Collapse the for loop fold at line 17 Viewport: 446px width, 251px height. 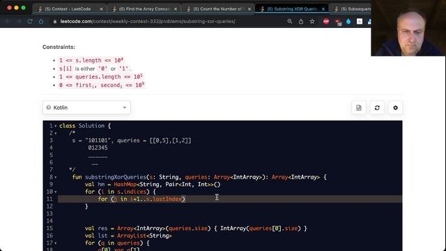[x=56, y=243]
